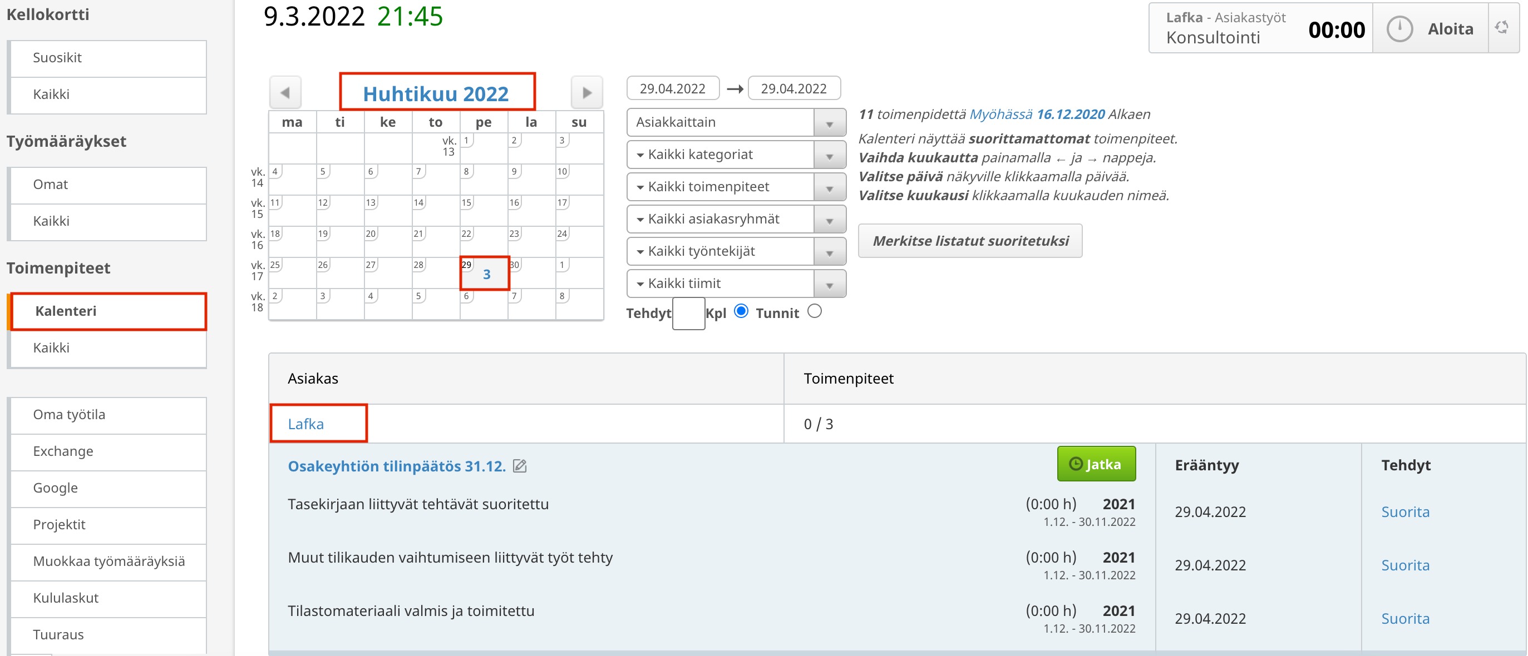Click the refresh icon in timer panel
Image resolution: width=1528 pixels, height=656 pixels.
[1501, 28]
